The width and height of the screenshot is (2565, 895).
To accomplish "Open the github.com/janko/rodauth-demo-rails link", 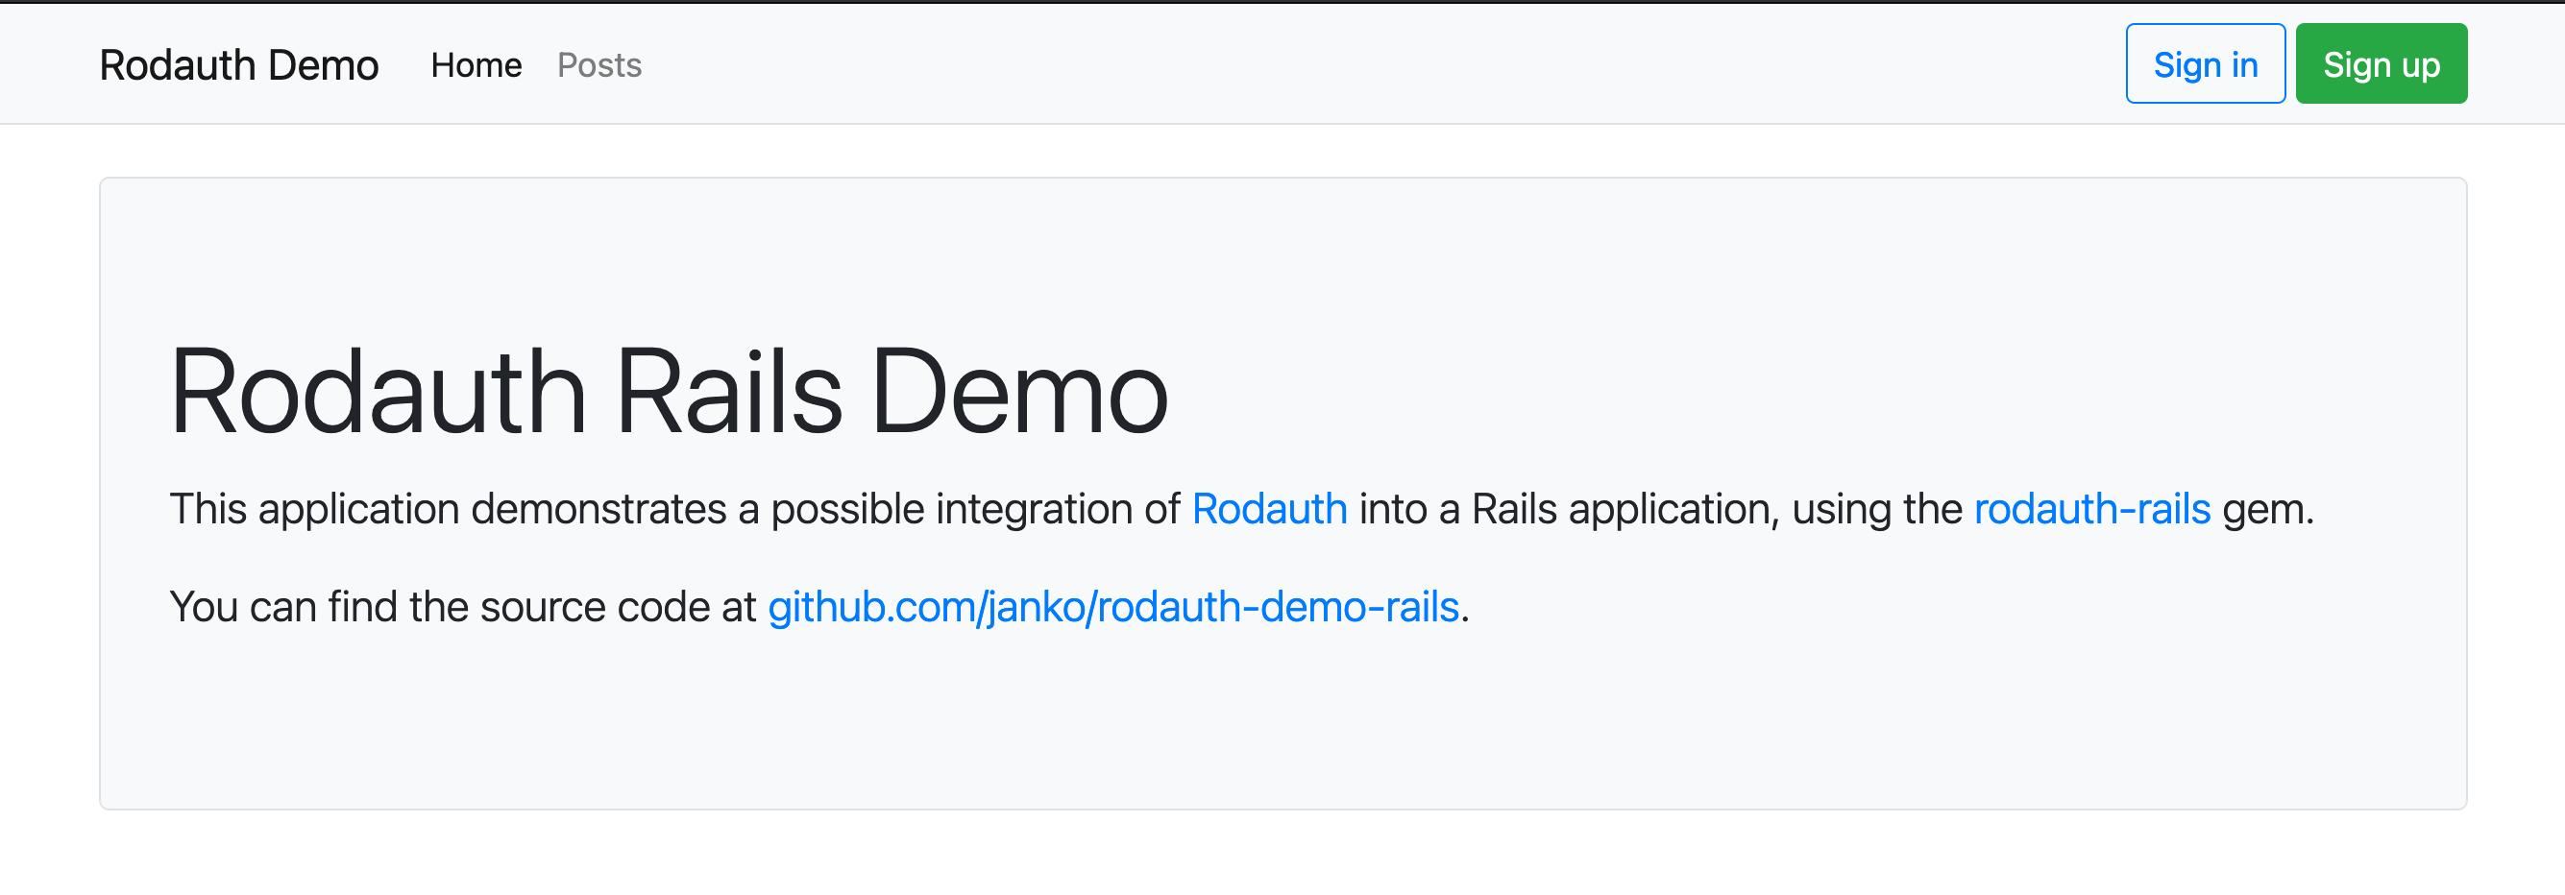I will coord(1112,606).
